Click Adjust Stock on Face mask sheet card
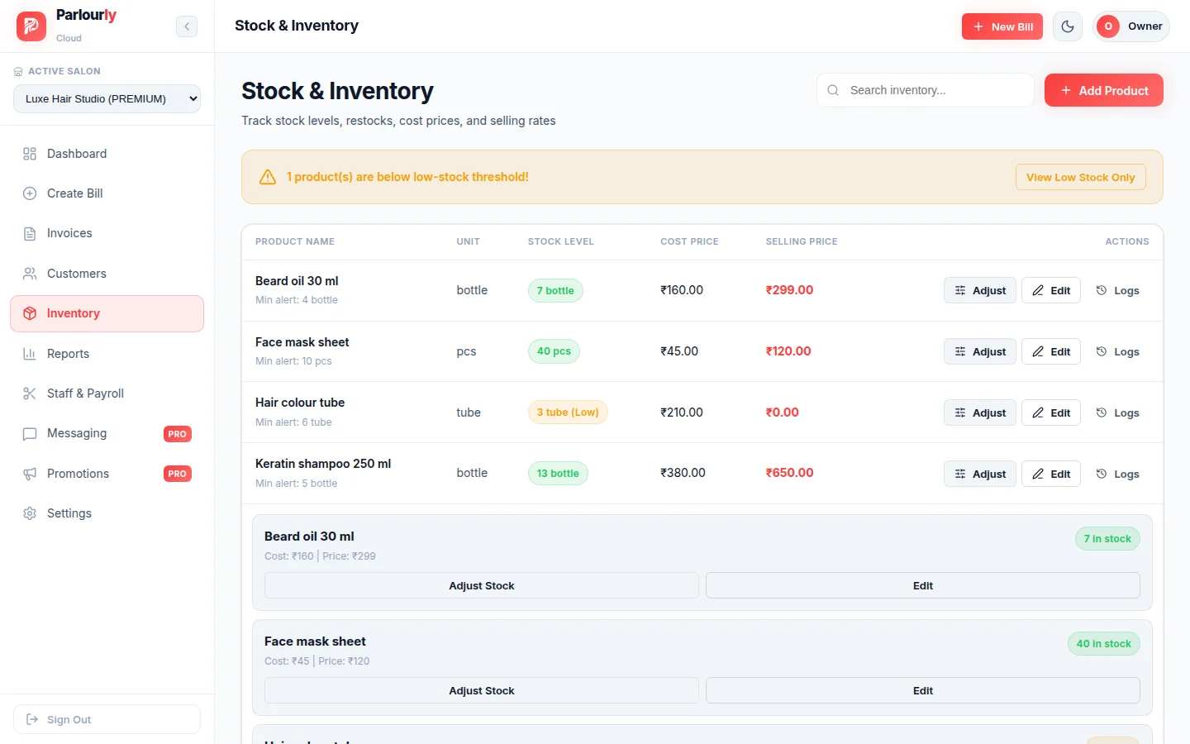 (x=482, y=690)
